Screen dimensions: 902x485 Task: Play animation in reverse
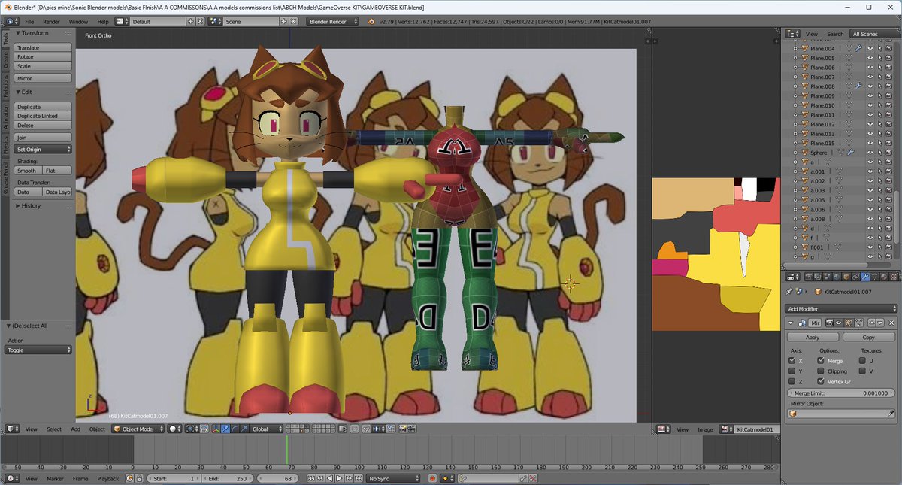tap(329, 478)
